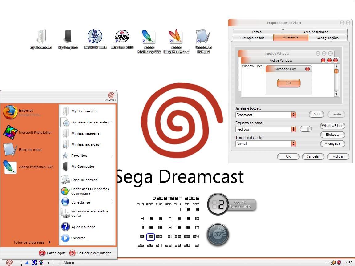Click the Dreamcast swirl Start button on the taskbar
Viewport: 355px width, 266px height.
click(x=9, y=262)
